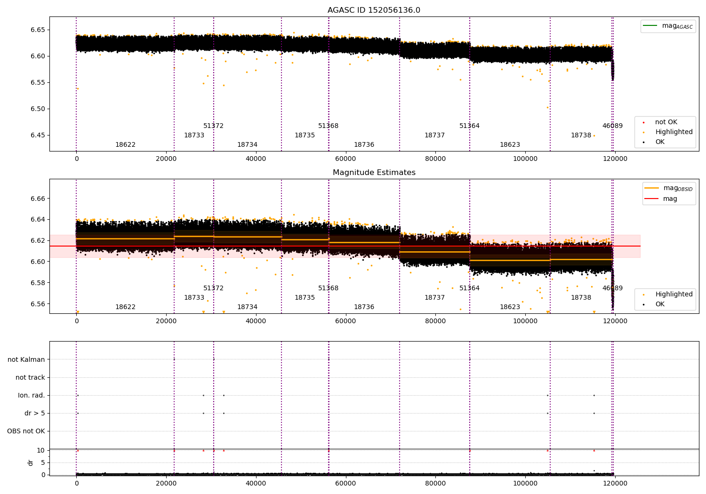Click obsid label 18736 in the top plot
The image size is (706, 494).
[x=364, y=145]
